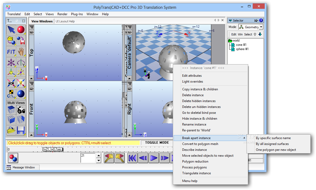The image size is (316, 190).
Task: Click the purple six-pointed star tool
Action: pos(11,62)
